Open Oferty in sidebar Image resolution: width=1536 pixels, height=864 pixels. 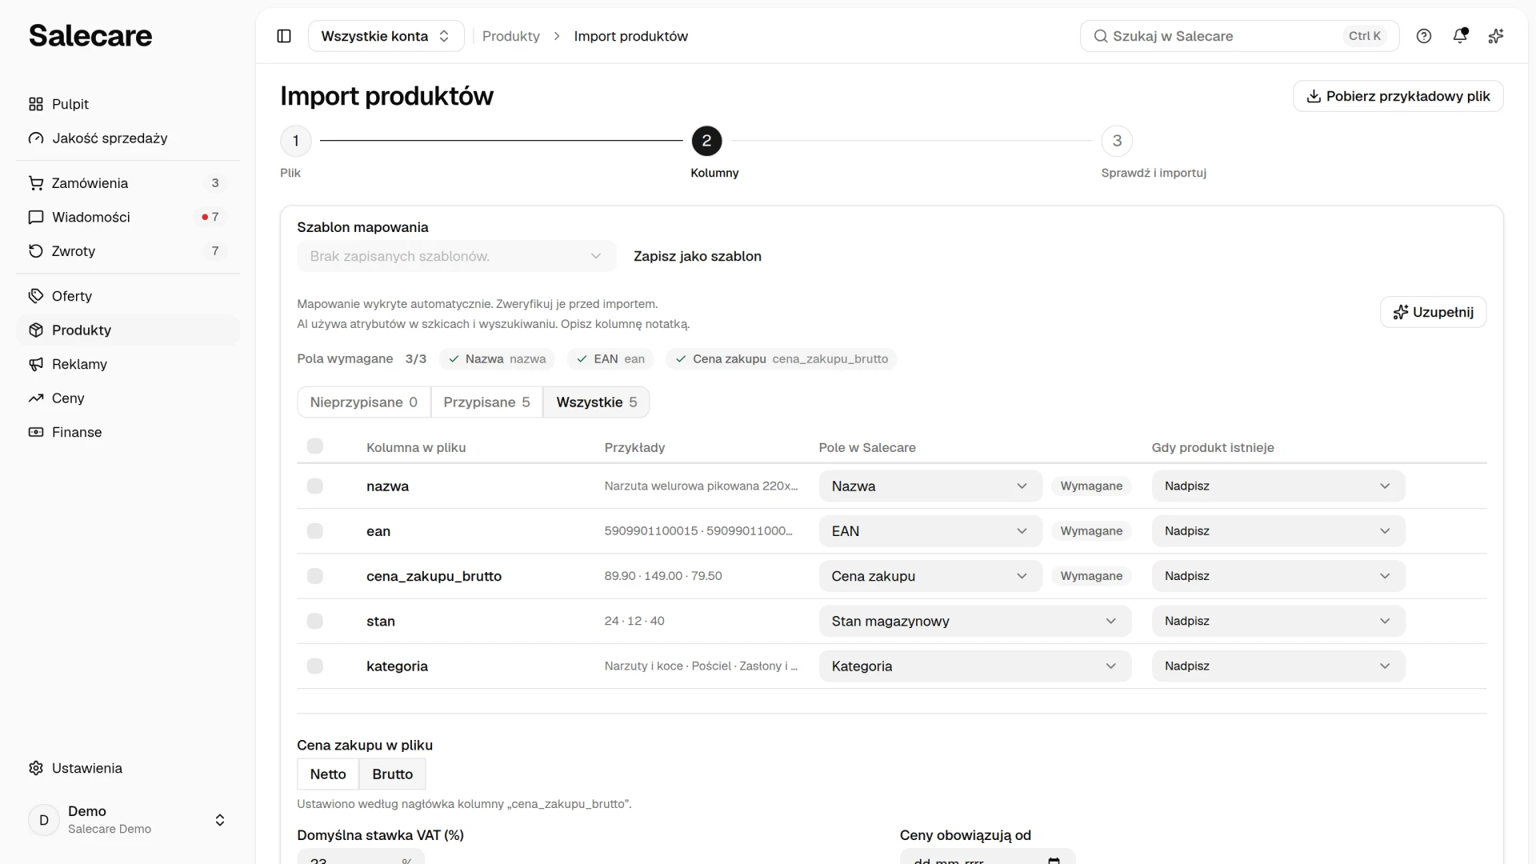tap(128, 296)
